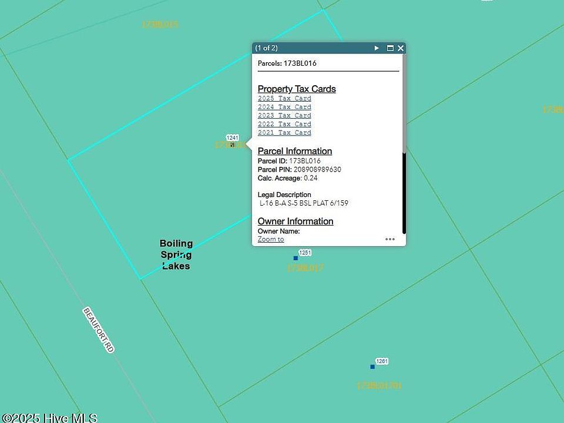Viewport: 564px width, 423px height.
Task: Open the 2023 Tax Card link
Action: tap(284, 116)
